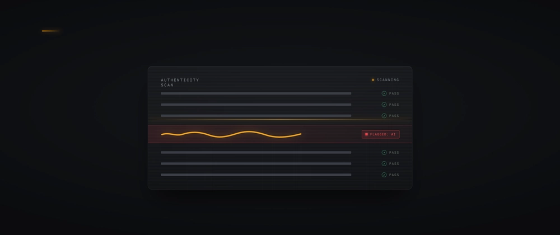Screen dimensions: 560x235
Task: Select the checkmark icon just below the flagged row
Action: tap(384, 152)
